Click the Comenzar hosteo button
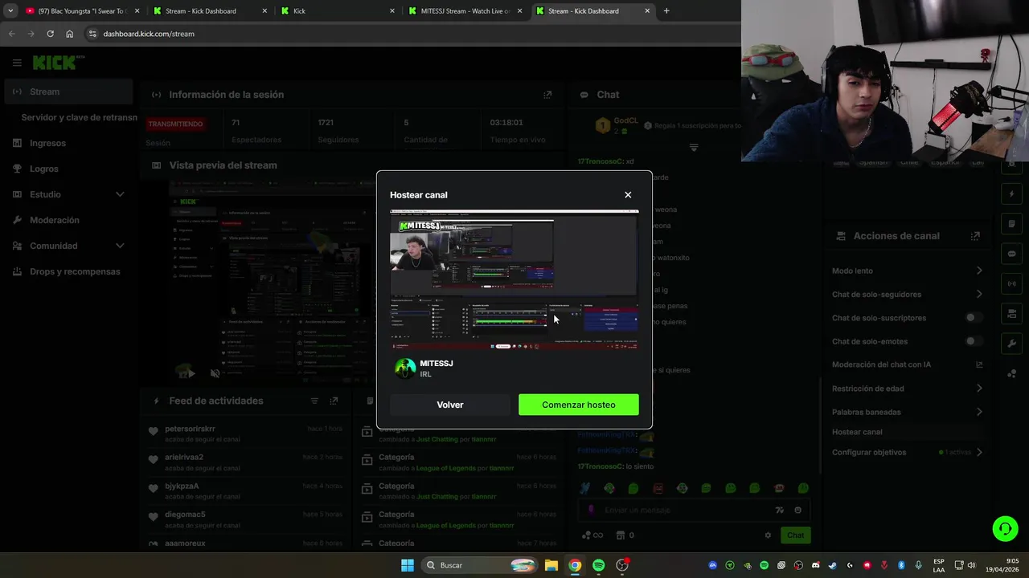This screenshot has width=1029, height=578. 579,405
